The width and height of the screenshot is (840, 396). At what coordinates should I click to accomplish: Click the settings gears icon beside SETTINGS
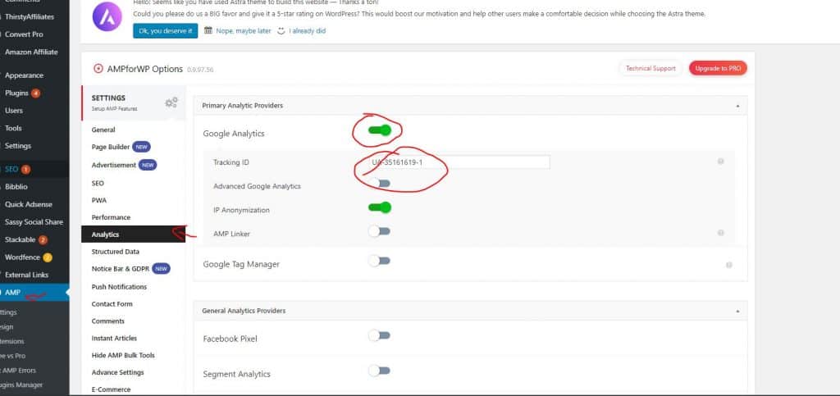tap(171, 102)
